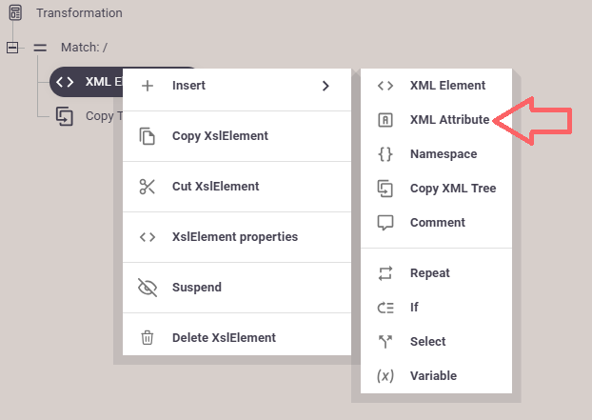Image resolution: width=592 pixels, height=420 pixels.
Task: Insert a Copy XML Tree item
Action: 452,189
